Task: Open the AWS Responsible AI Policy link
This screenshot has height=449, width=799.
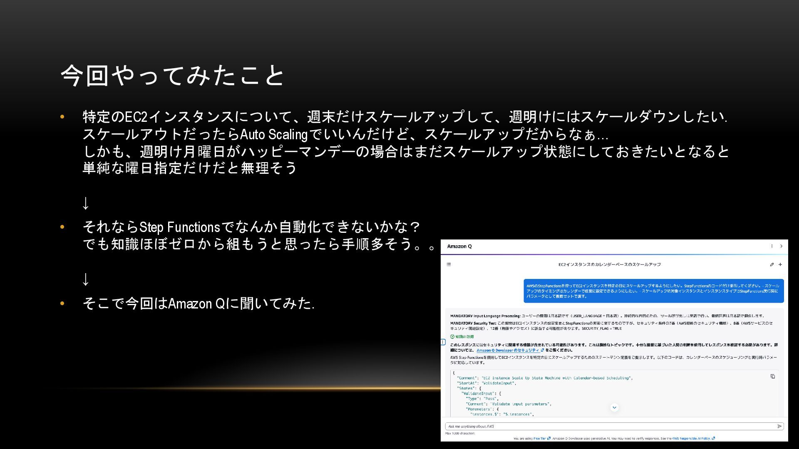Action: click(x=691, y=438)
